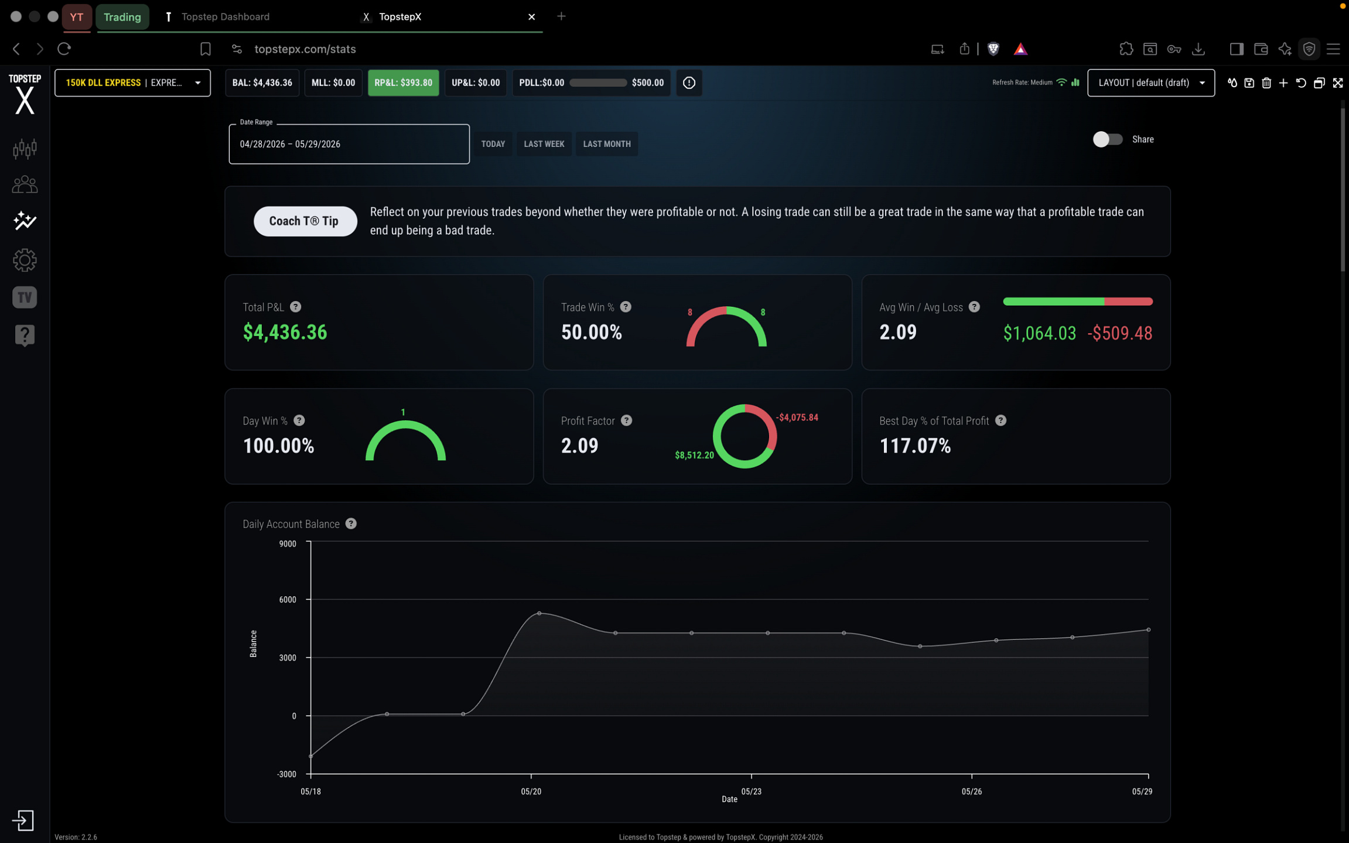Click the LAST WEEK date filter
This screenshot has height=843, width=1349.
544,144
